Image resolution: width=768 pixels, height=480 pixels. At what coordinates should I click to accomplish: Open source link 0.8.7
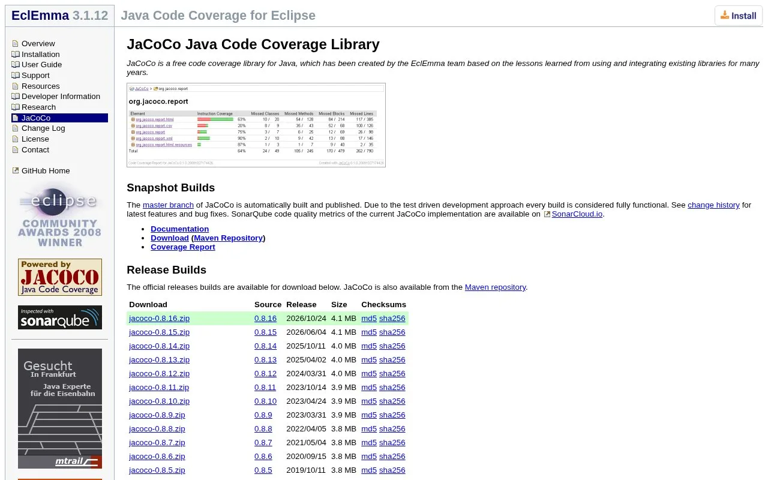click(263, 443)
